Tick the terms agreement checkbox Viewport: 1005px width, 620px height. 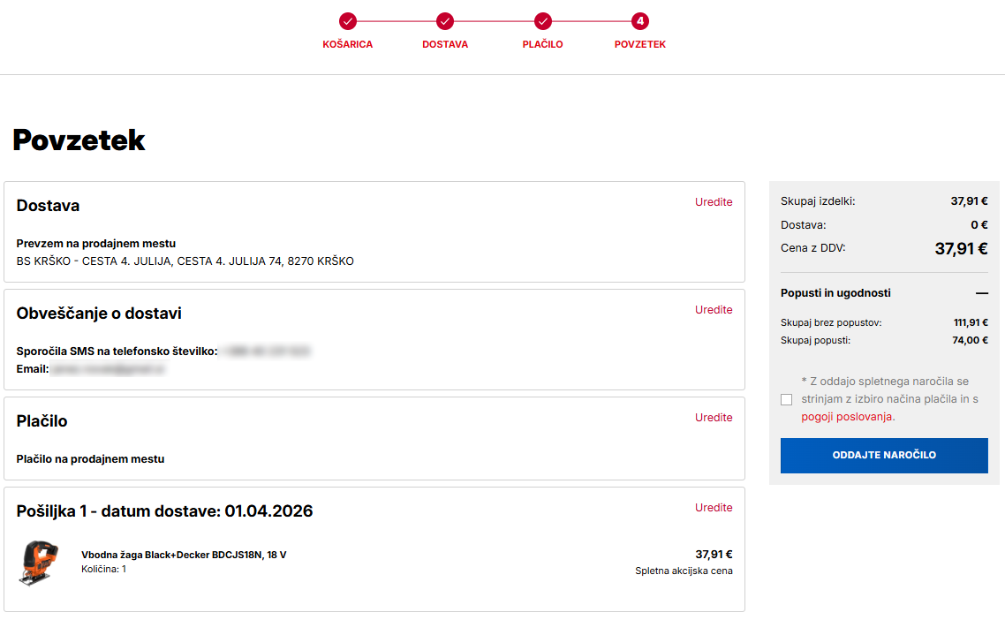tap(787, 399)
